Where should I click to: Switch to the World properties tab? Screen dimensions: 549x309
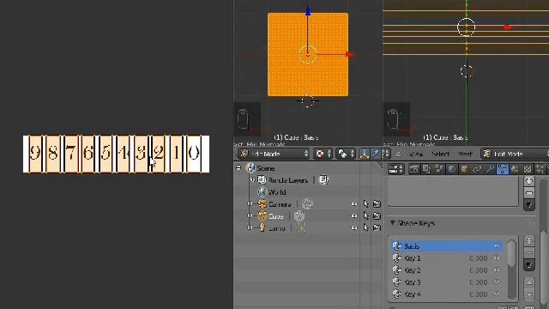452,169
